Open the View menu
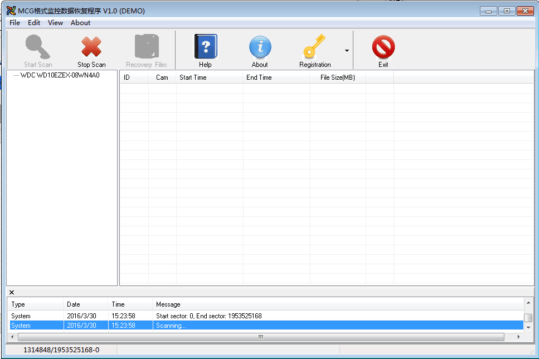Screen dimensions: 539x359 55,23
